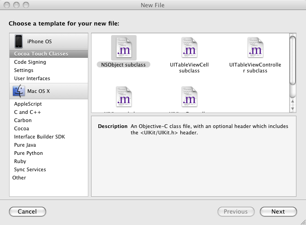Click the Next button

(278, 211)
